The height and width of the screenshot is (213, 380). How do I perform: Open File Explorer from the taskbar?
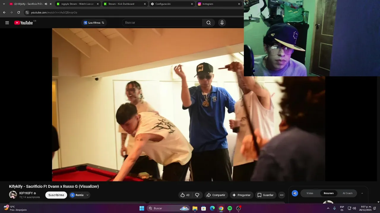click(195, 208)
